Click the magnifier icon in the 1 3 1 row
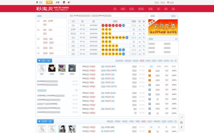The image size is (214, 133). 144,33
